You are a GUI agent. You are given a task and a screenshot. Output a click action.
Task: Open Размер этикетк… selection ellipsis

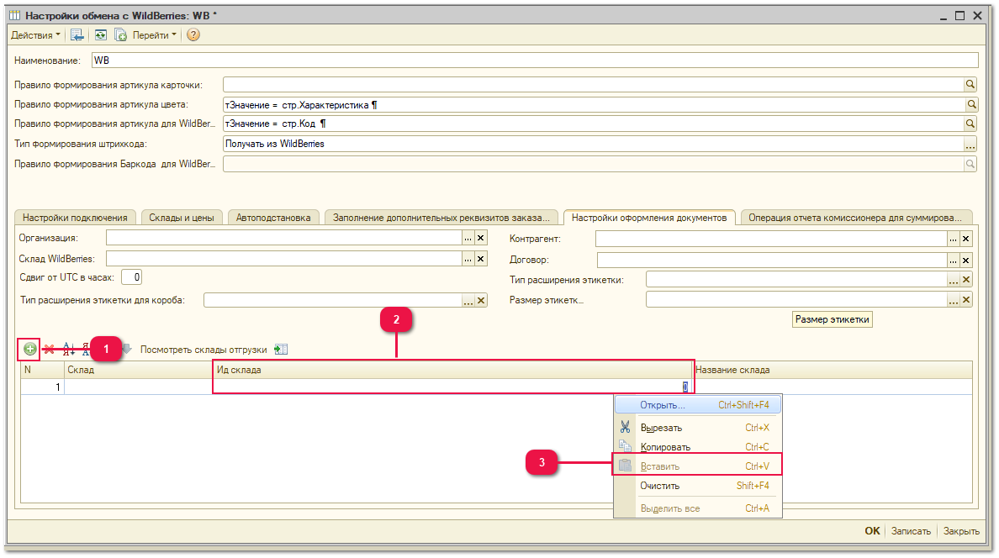pyautogui.click(x=953, y=300)
